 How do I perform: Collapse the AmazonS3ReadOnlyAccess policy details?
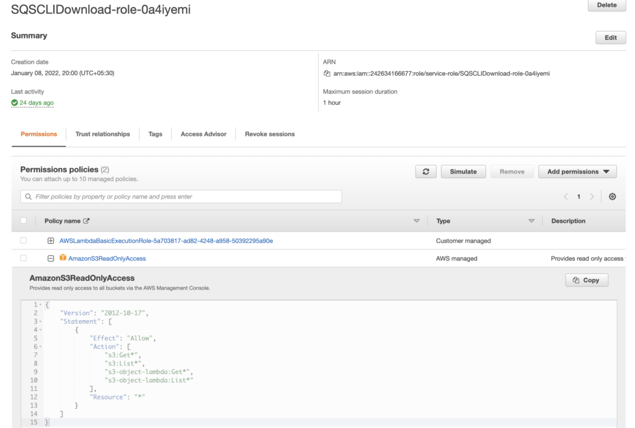[x=50, y=259]
